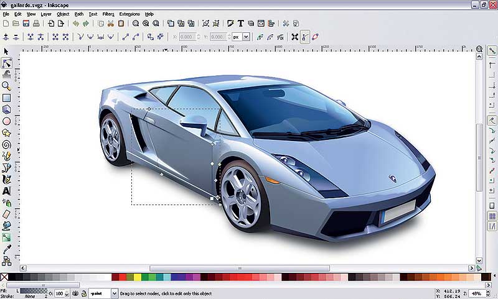Click the zoom percentage stepper arrows
498x299 pixels.
[x=489, y=294]
